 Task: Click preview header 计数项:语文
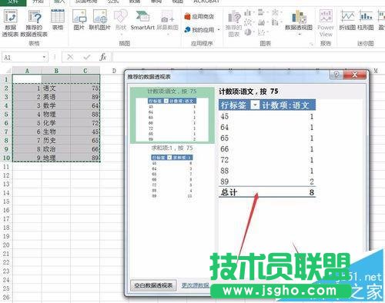click(286, 105)
